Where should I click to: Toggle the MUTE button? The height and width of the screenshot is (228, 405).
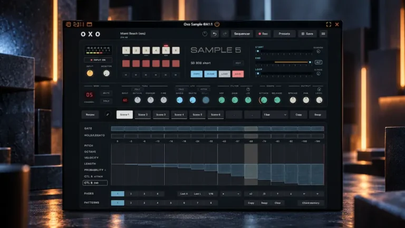pos(106,93)
